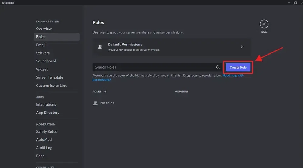The height and width of the screenshot is (168, 303).
Task: Switch to Soundboard settings
Action: 46,61
